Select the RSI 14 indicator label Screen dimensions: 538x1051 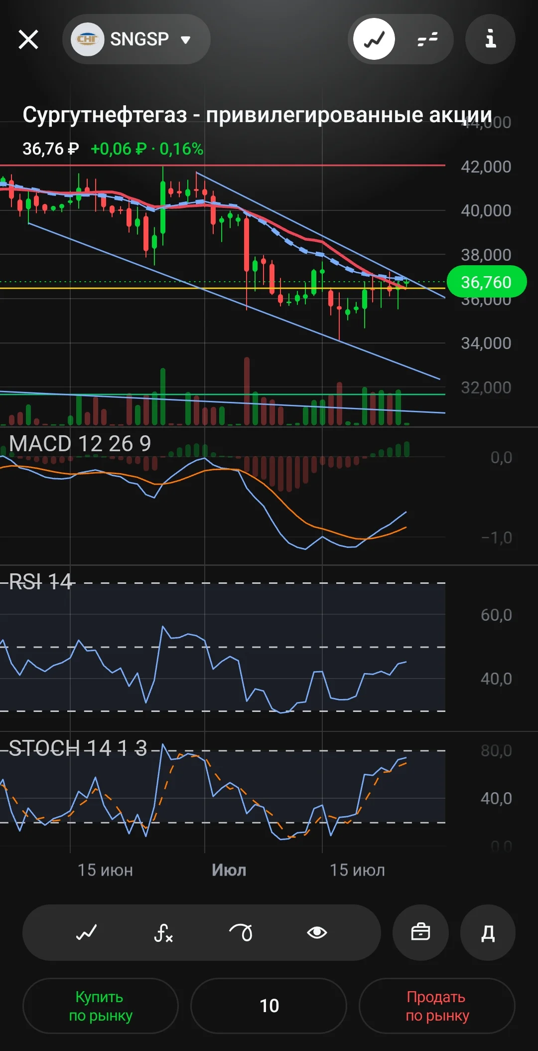(41, 582)
